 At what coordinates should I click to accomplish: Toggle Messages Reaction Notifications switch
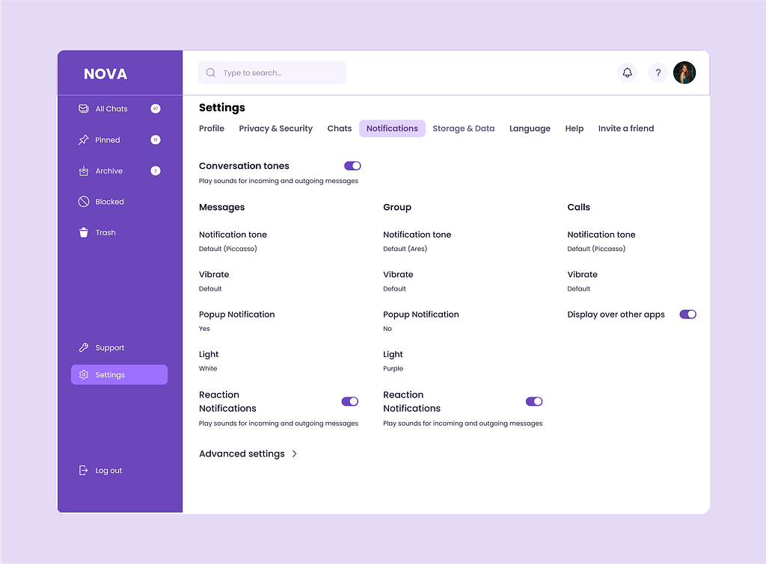350,402
